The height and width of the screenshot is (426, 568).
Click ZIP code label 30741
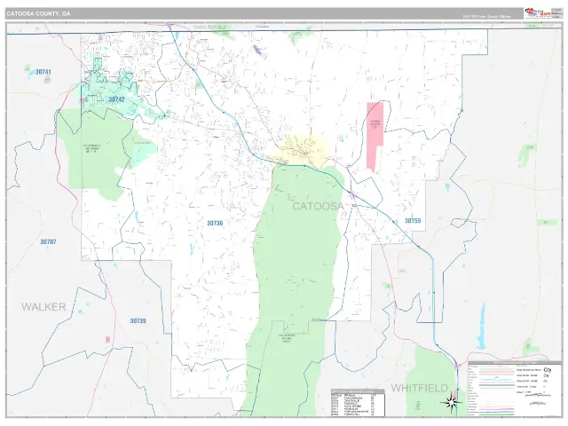click(x=43, y=72)
